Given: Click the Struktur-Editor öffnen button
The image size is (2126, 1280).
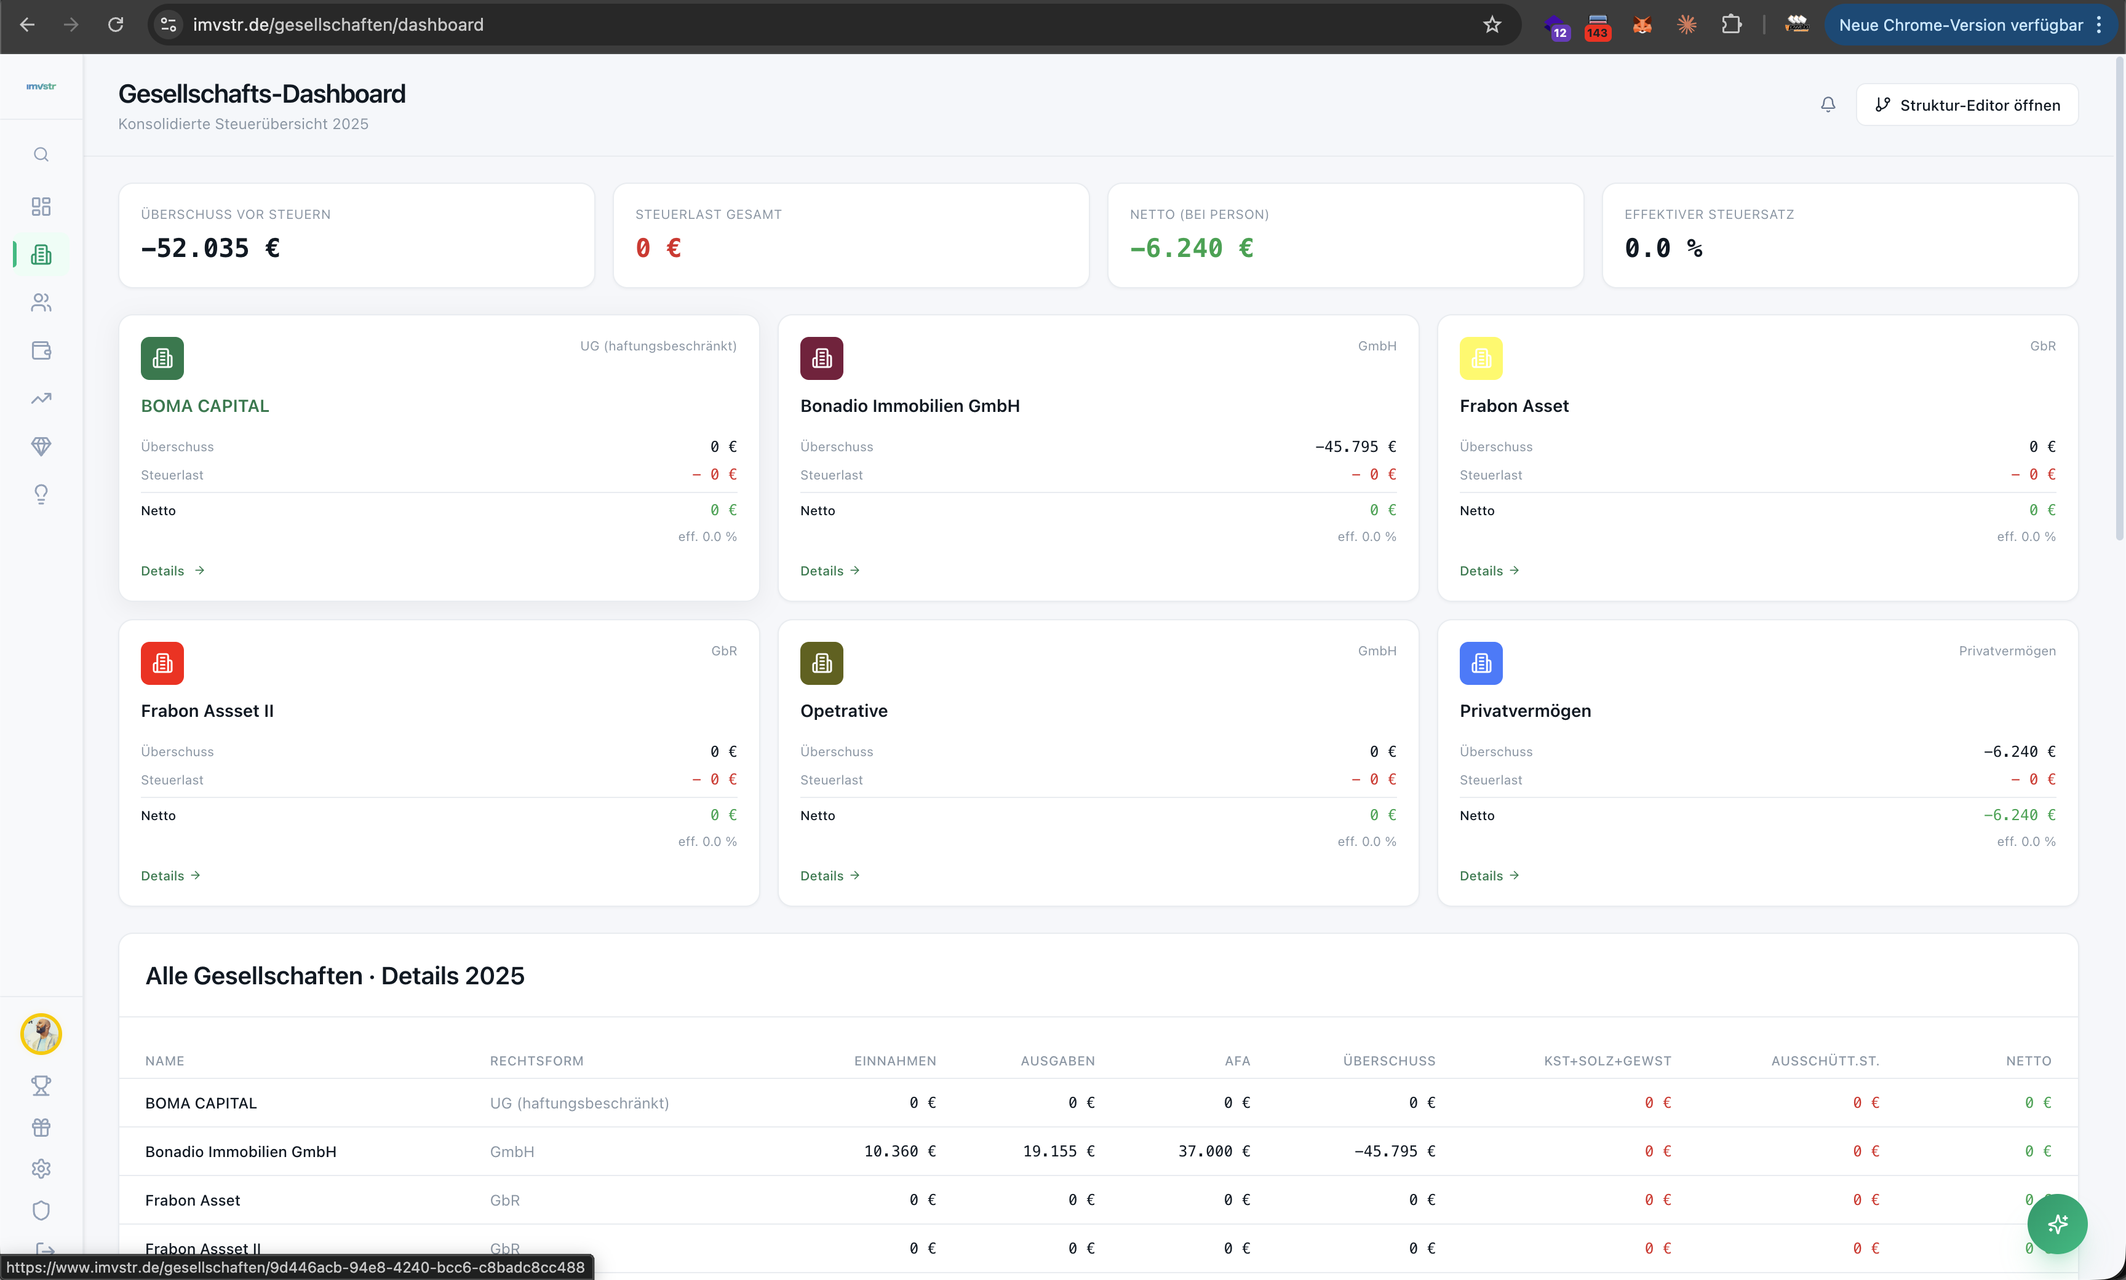Looking at the screenshot, I should [x=1967, y=105].
